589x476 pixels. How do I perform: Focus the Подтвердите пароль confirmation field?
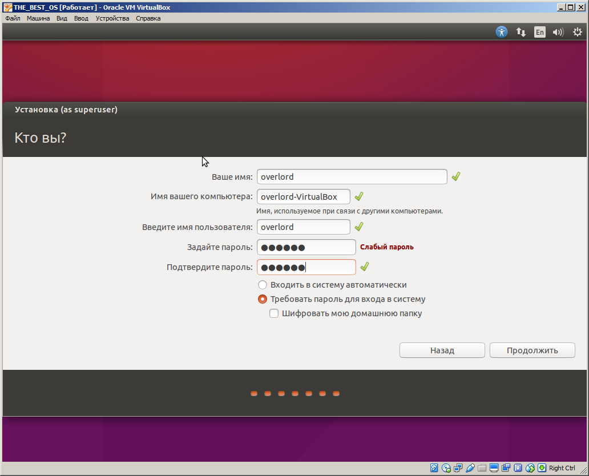(x=306, y=267)
